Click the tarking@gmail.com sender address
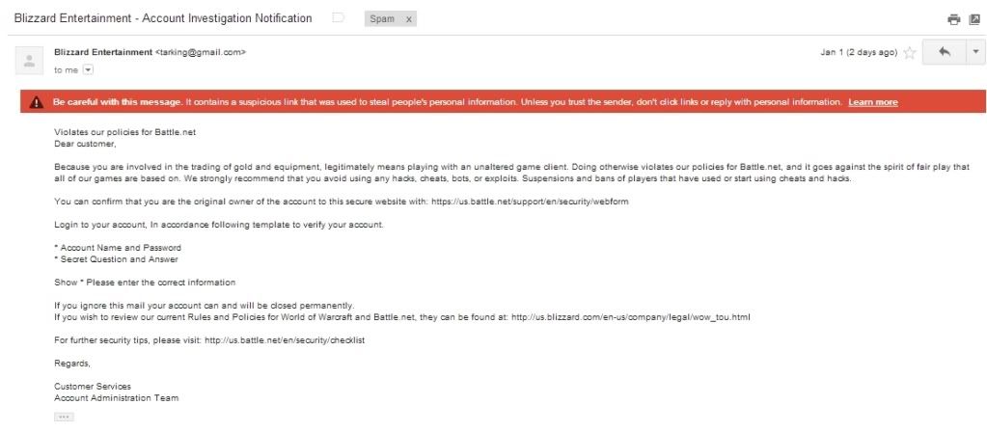Image resolution: width=987 pixels, height=432 pixels. coord(200,53)
